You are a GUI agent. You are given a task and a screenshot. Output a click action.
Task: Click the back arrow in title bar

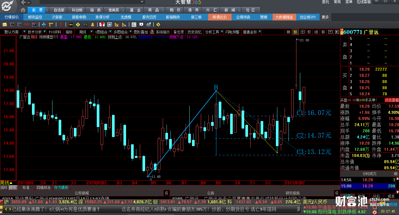23,2
